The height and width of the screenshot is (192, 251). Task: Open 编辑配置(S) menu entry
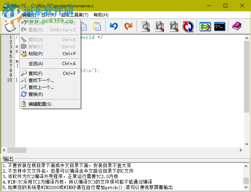click(50, 104)
